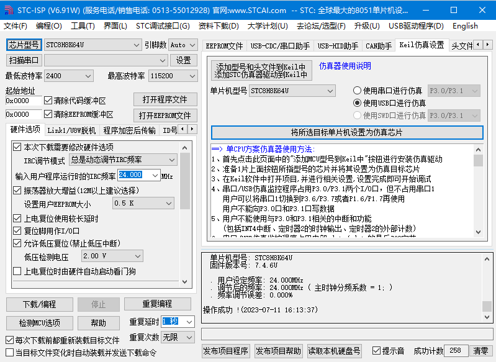Open 重复延时 1秒 dropdown

(189, 322)
